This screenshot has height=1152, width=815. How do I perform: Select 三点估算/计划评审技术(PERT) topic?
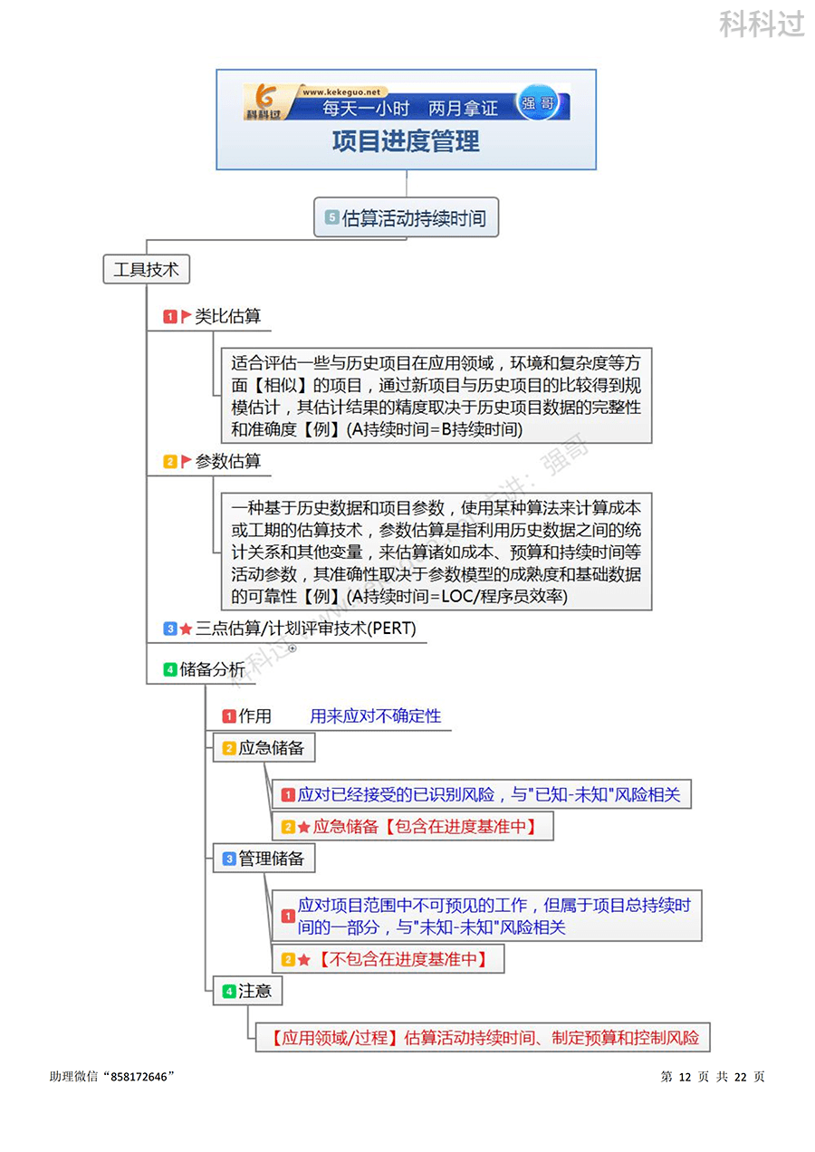coord(306,628)
